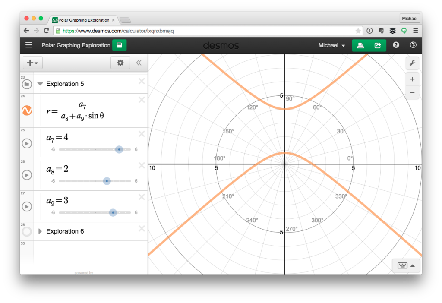442x303 pixels.
Task: Click the print graph icon
Action: (360, 45)
